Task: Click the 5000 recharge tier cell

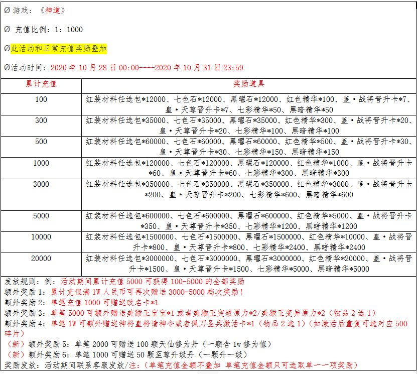Action: coord(41,221)
